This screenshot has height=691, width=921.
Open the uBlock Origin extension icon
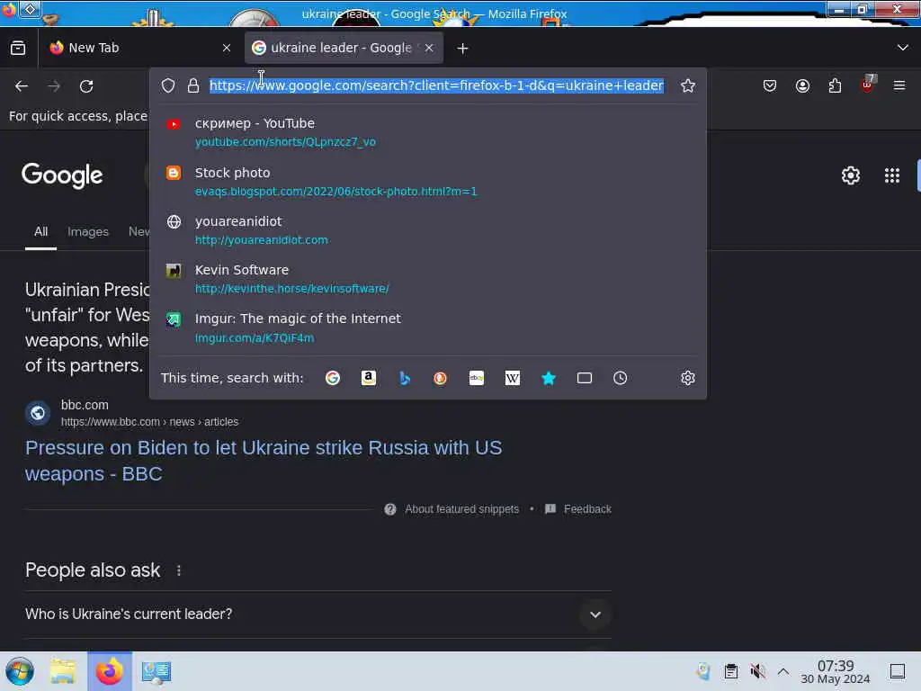(x=868, y=85)
